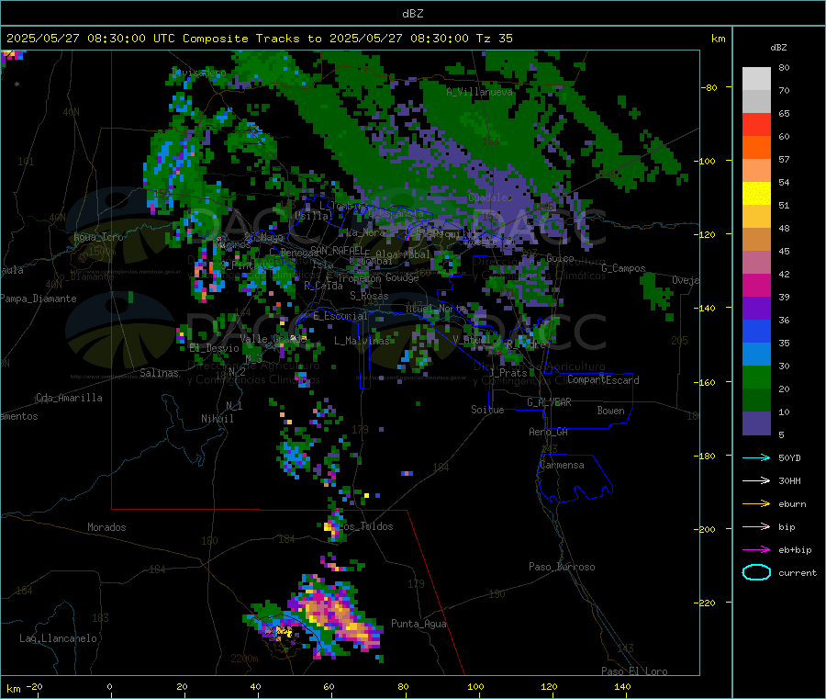826x699 pixels.
Task: Click the dBZ title at window top
Action: tap(412, 14)
